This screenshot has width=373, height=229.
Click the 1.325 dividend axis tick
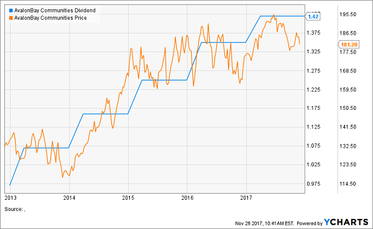click(x=313, y=52)
